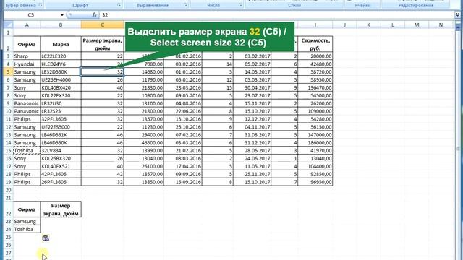463x260 pixels.
Task: Select row 5 header
Action: pyautogui.click(x=8, y=72)
